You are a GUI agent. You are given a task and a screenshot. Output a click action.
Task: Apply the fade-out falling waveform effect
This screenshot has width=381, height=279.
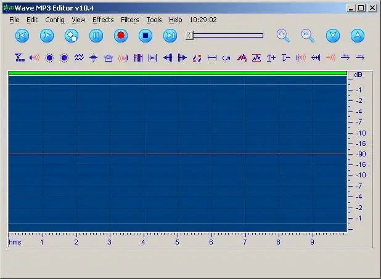tap(182, 58)
